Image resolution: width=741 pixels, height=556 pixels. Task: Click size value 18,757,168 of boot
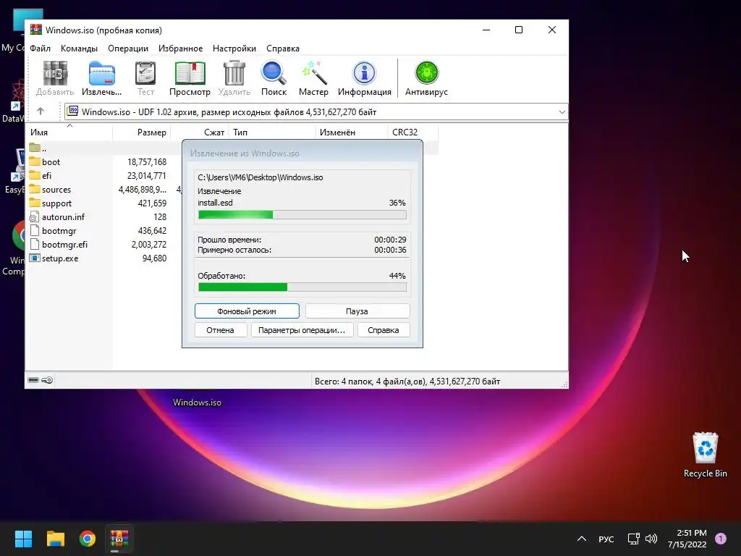tap(147, 161)
